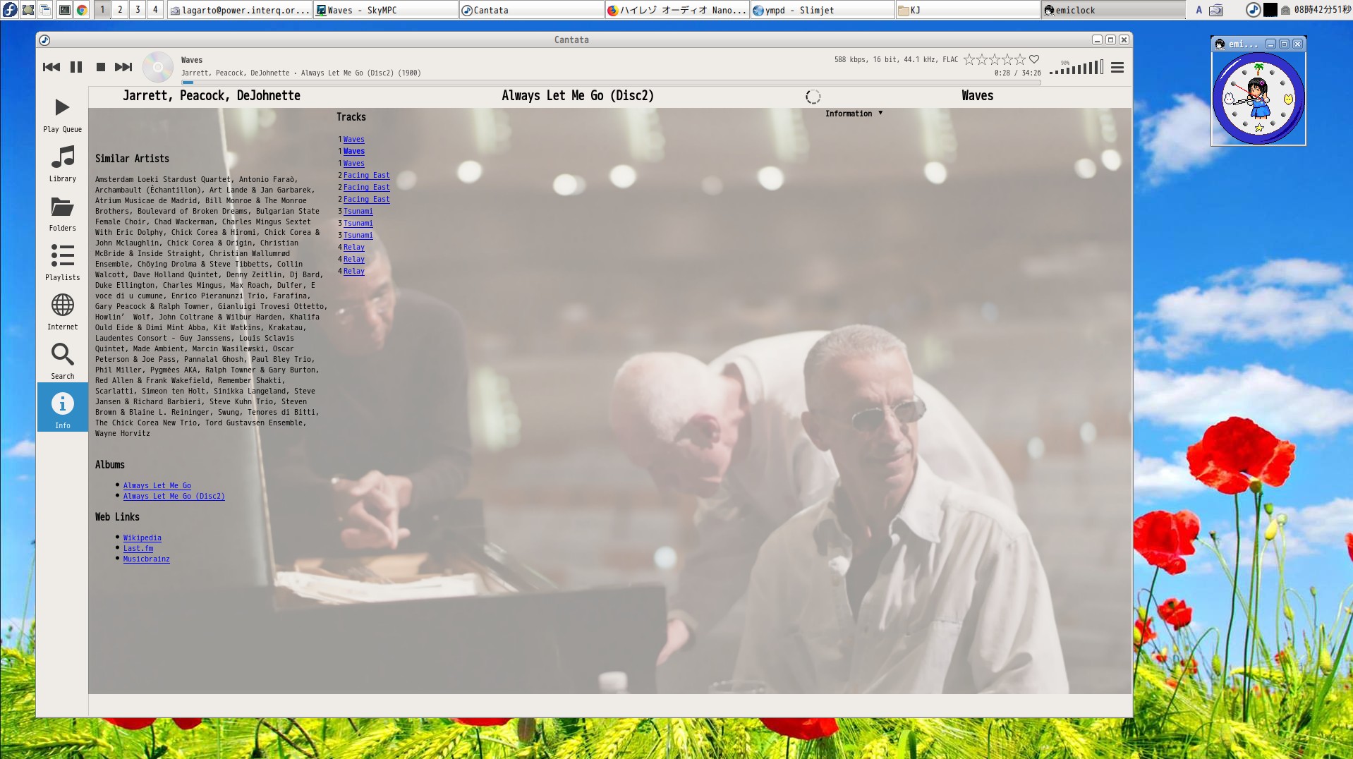This screenshot has width=1353, height=759.
Task: Switch to the Folders view
Action: pyautogui.click(x=62, y=213)
